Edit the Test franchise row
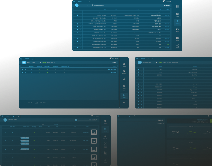212x166 pixels. (25, 69)
